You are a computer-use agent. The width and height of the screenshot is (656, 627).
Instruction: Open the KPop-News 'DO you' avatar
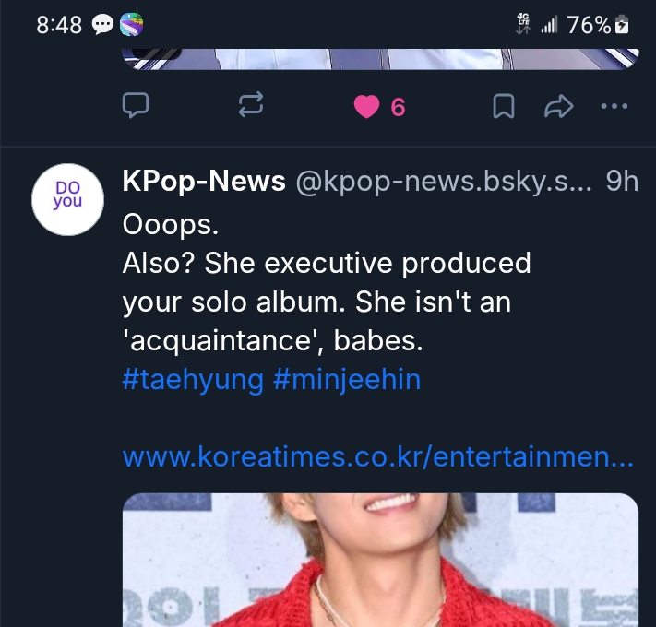67,200
